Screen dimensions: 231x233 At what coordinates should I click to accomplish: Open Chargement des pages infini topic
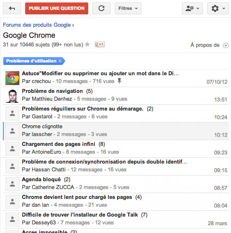(x=59, y=144)
